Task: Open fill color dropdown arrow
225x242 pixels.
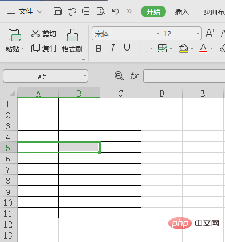Action: click(x=192, y=48)
